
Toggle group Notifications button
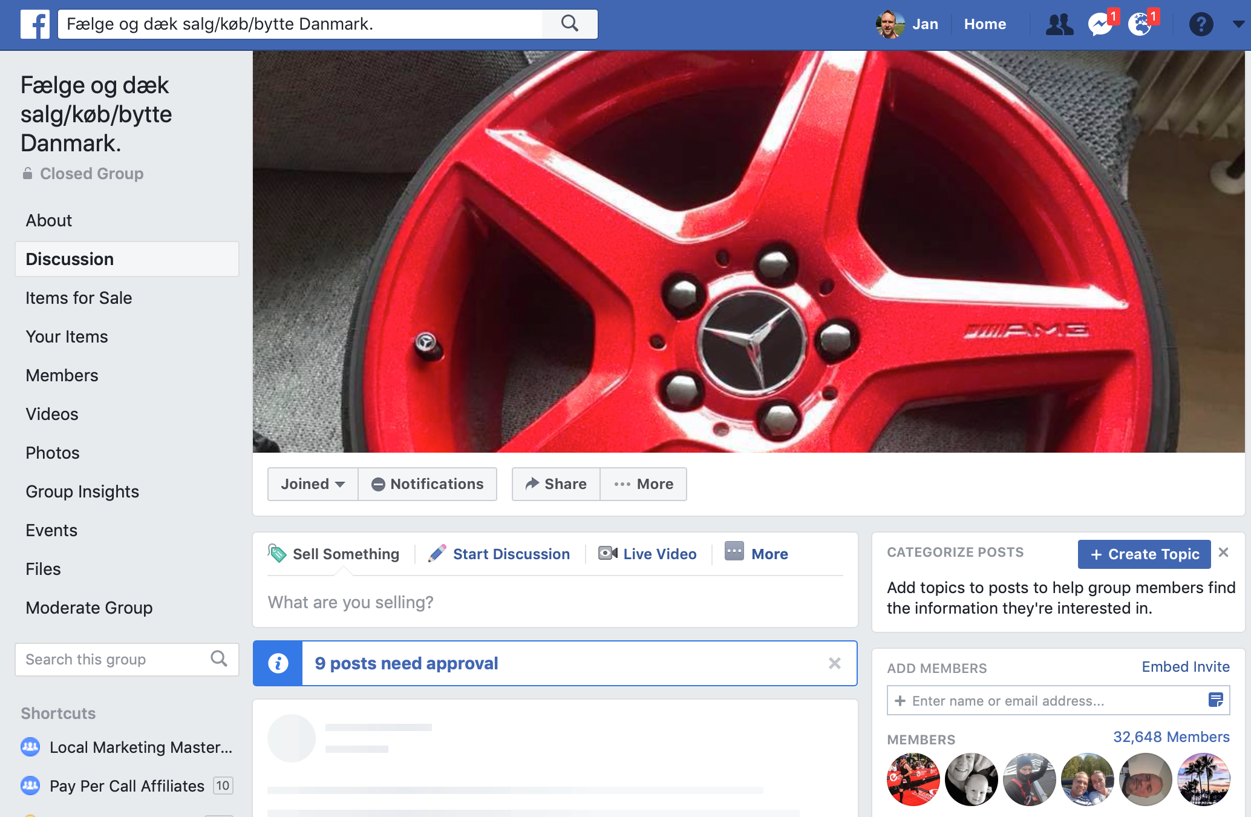coord(428,484)
